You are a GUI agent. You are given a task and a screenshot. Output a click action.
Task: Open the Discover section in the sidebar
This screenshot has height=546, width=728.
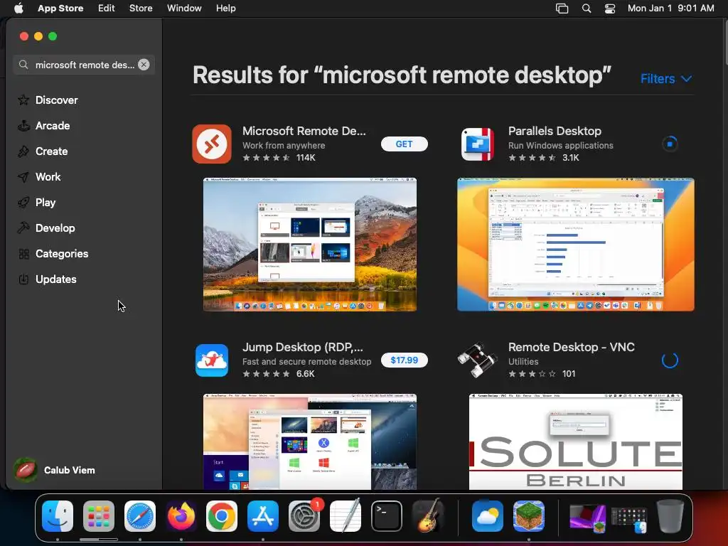57,100
